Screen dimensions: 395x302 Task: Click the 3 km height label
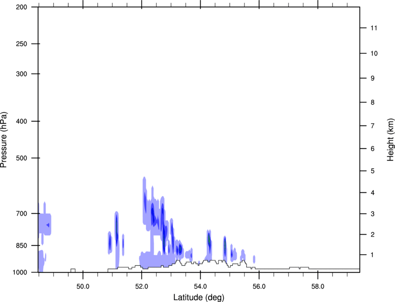click(x=373, y=214)
